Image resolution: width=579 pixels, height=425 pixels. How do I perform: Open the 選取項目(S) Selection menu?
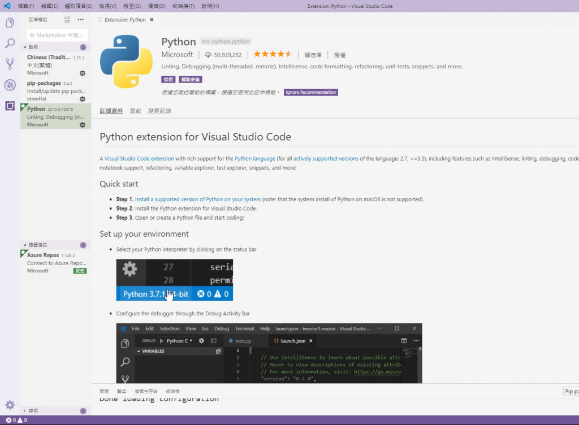78,6
